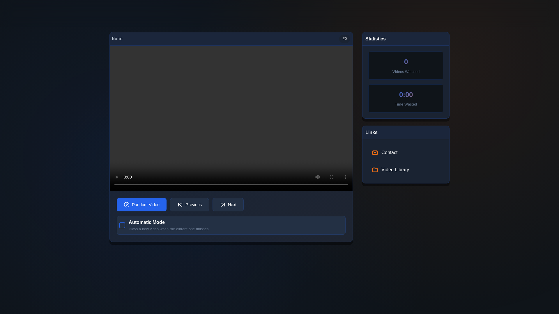Open the Contact link
559x314 pixels.
click(x=406, y=153)
